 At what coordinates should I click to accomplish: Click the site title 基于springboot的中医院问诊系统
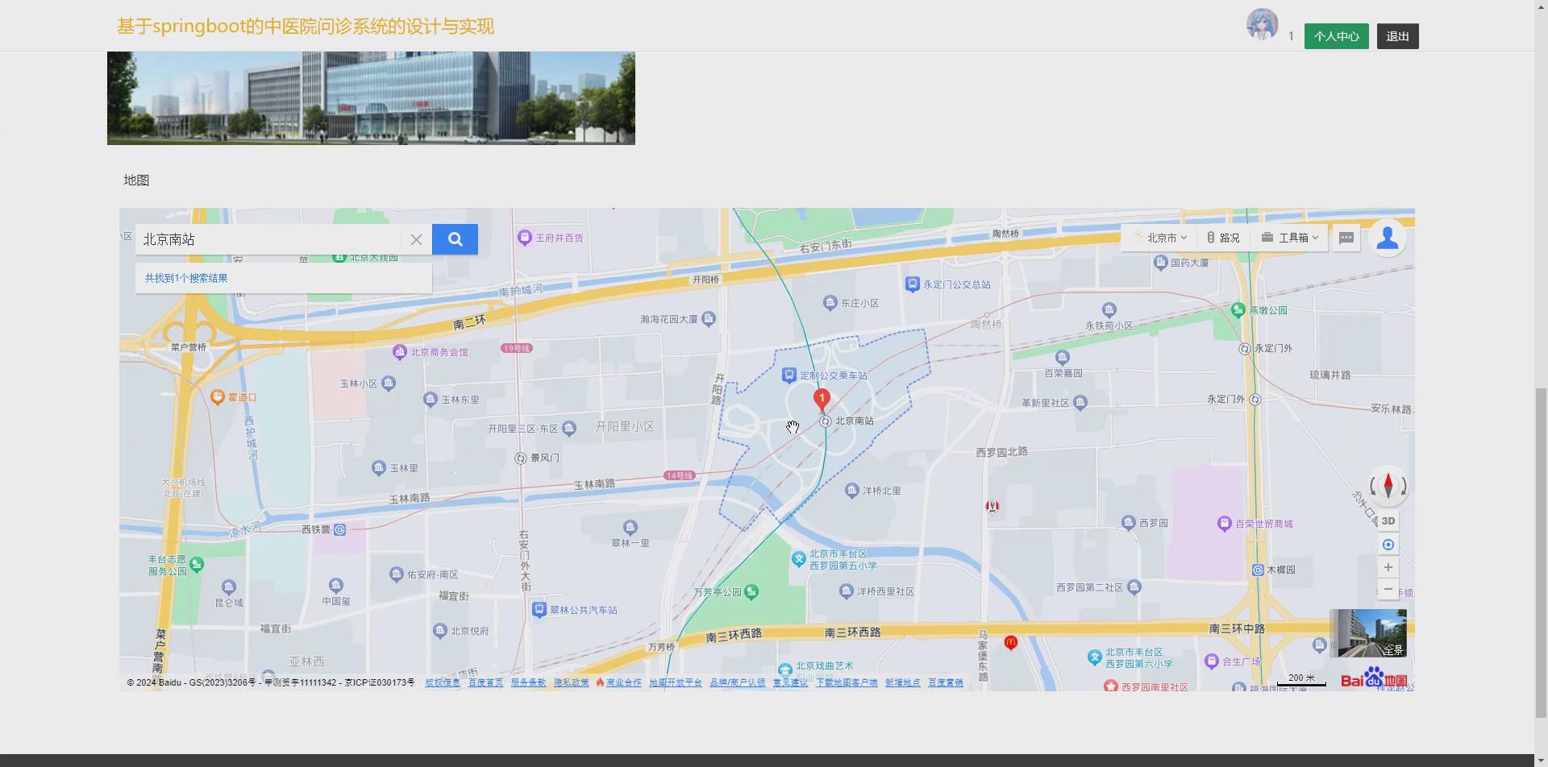pos(306,26)
